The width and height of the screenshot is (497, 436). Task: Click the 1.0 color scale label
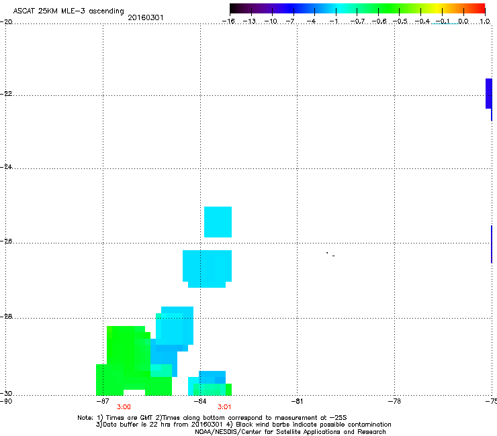(x=485, y=21)
